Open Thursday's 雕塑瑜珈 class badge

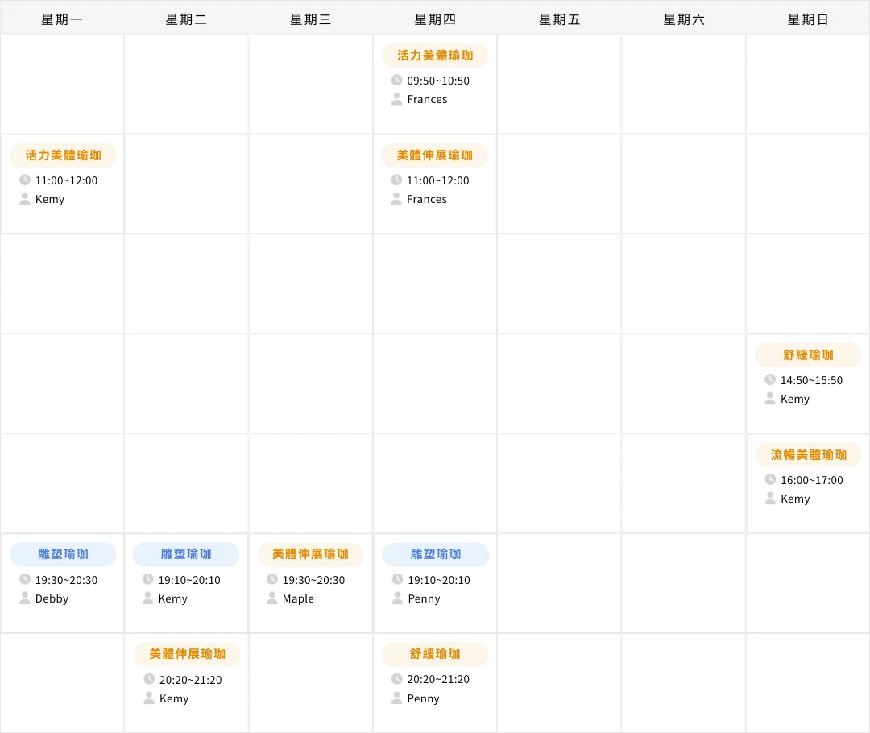pos(435,554)
